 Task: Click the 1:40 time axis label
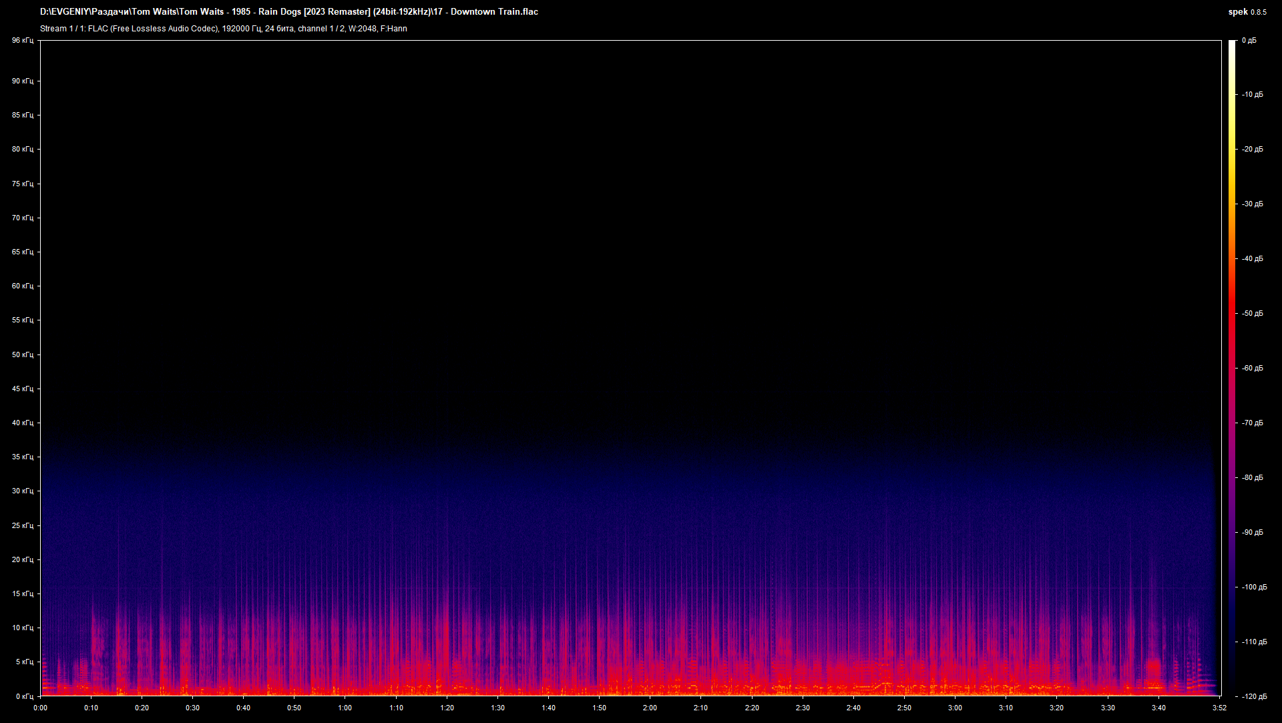[x=549, y=708]
